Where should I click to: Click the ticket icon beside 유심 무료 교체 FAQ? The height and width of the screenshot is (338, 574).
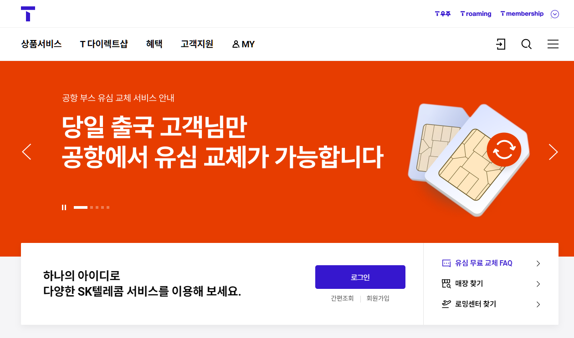tap(446, 263)
